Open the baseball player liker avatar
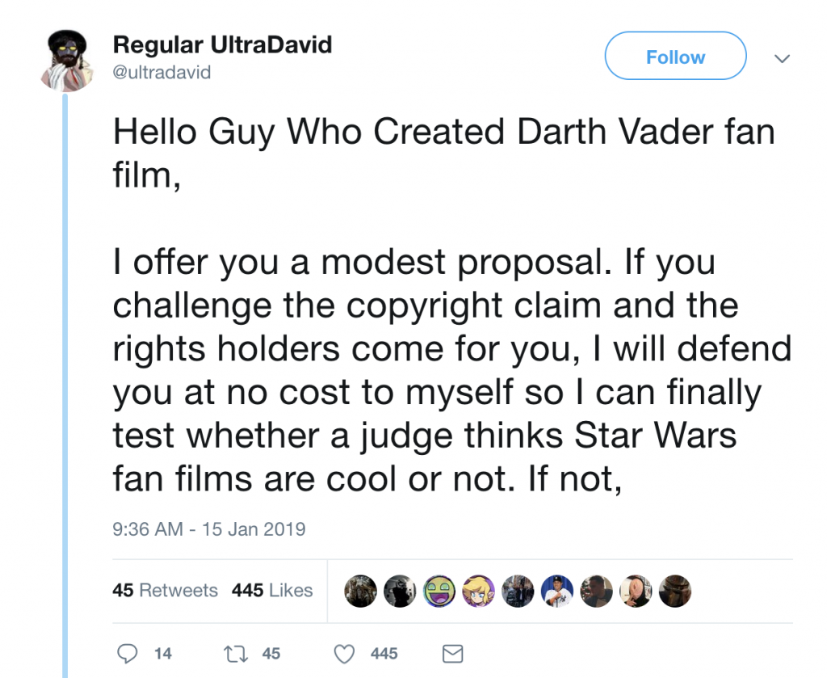 pos(557,591)
